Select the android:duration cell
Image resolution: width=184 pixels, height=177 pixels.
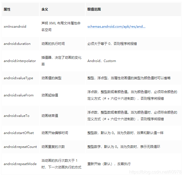pos(21,44)
